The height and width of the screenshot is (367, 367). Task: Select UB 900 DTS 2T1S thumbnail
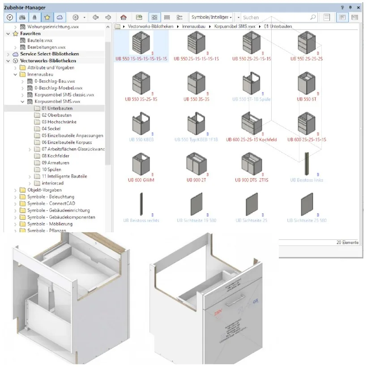[252, 167]
